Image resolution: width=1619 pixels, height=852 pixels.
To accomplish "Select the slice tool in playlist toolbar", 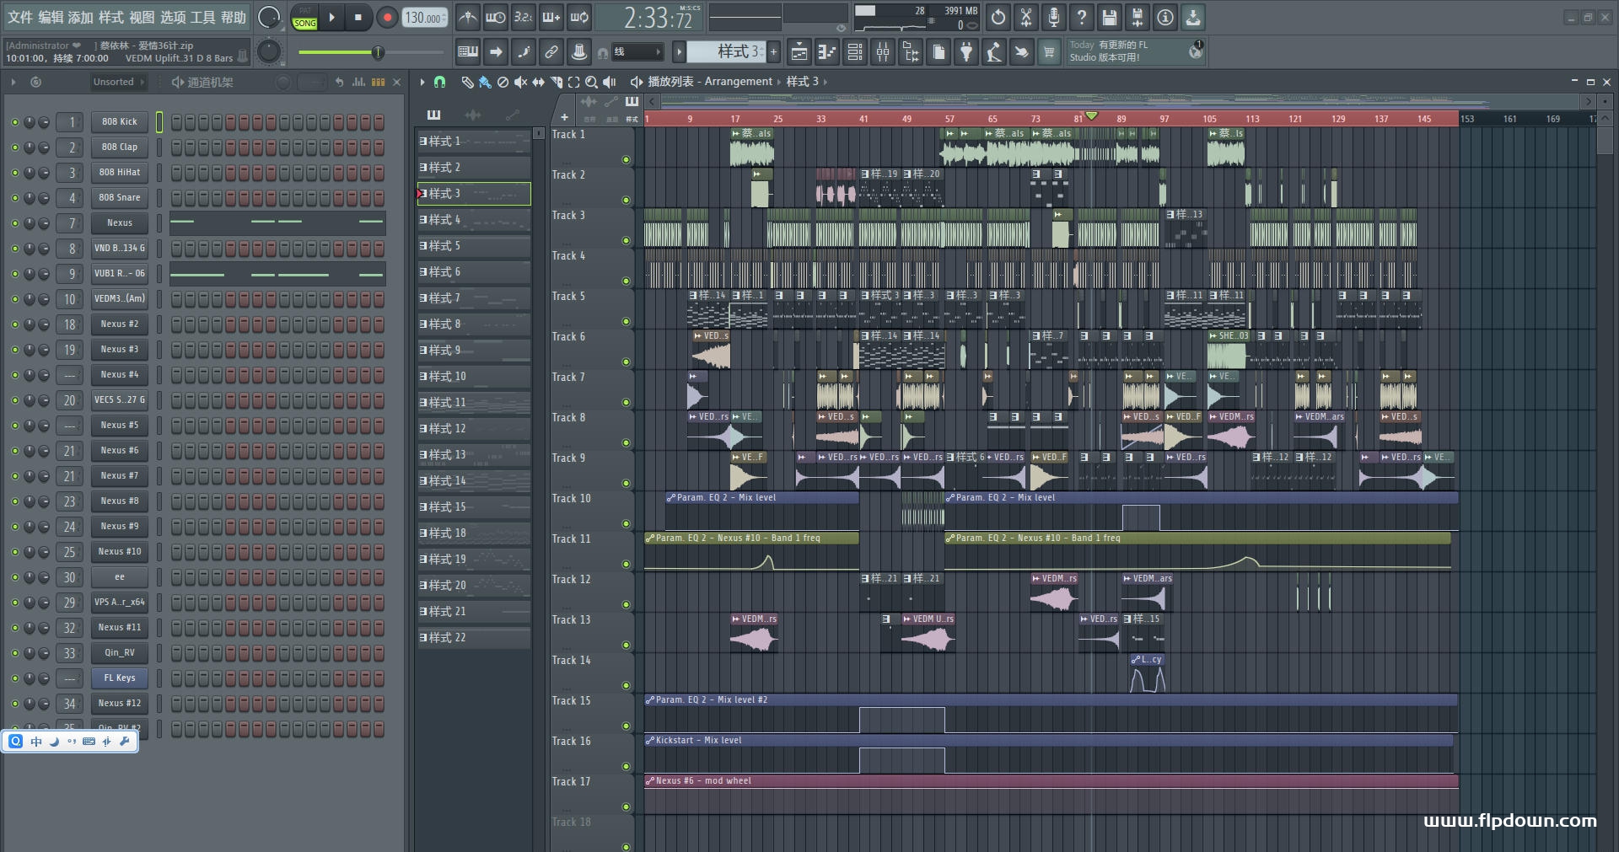I will pyautogui.click(x=556, y=82).
